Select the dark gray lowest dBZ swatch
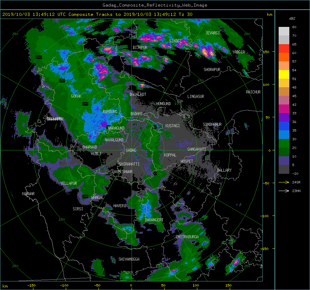Screen dimensions: 310x290 point(284,169)
